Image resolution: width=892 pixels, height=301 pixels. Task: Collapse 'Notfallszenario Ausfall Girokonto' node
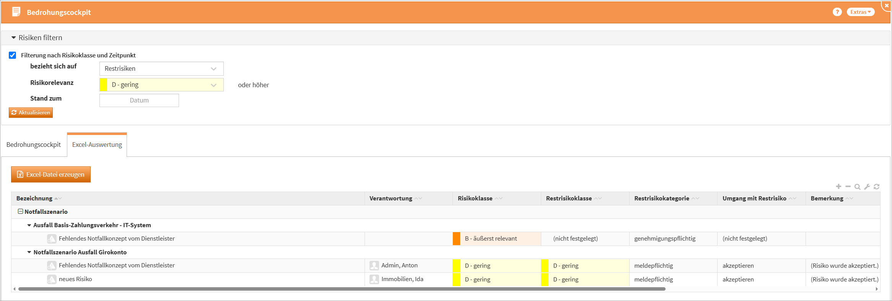point(29,252)
